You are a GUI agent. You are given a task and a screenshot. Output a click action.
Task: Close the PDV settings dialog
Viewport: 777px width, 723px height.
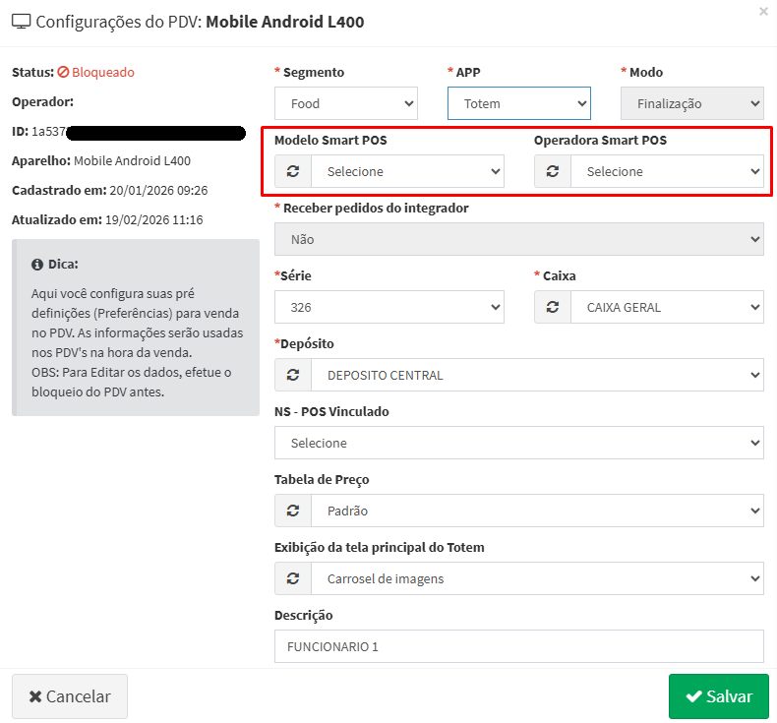(763, 12)
